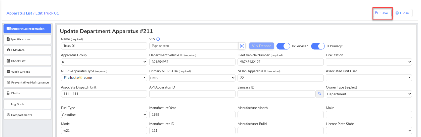Switch to the Work Orders tab

(27, 72)
